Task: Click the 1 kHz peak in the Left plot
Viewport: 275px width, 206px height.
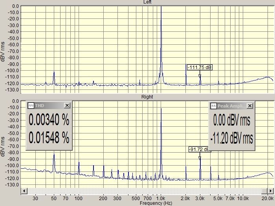Action: coord(161,44)
